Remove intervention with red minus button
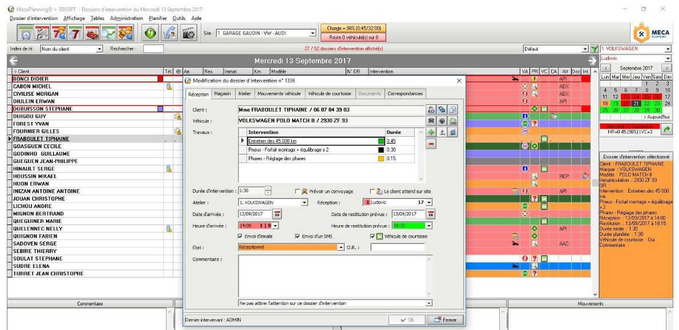The image size is (679, 330). [x=431, y=145]
